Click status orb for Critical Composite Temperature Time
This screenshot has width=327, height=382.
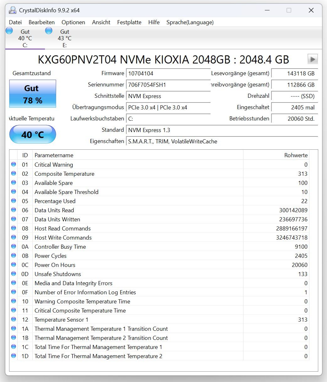[x=14, y=310]
